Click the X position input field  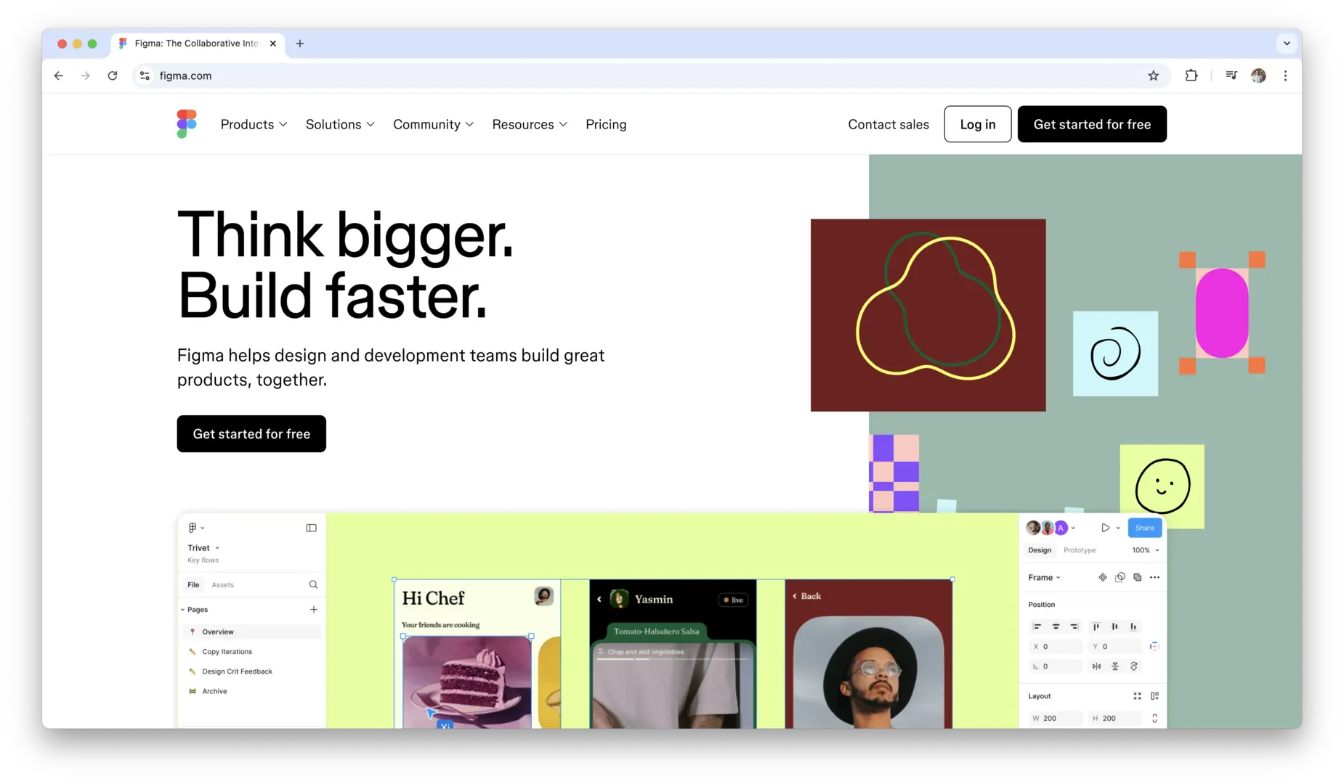pyautogui.click(x=1056, y=646)
